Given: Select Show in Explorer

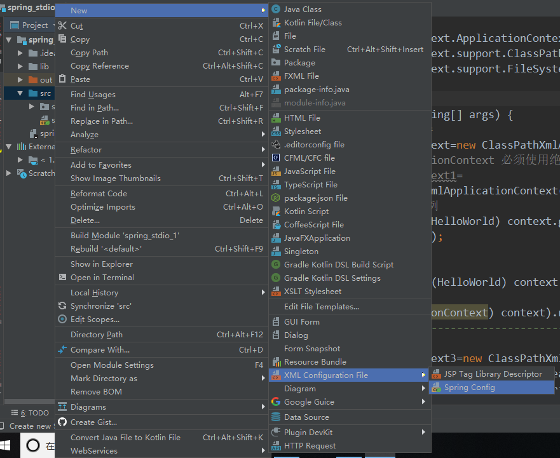Looking at the screenshot, I should [162, 264].
